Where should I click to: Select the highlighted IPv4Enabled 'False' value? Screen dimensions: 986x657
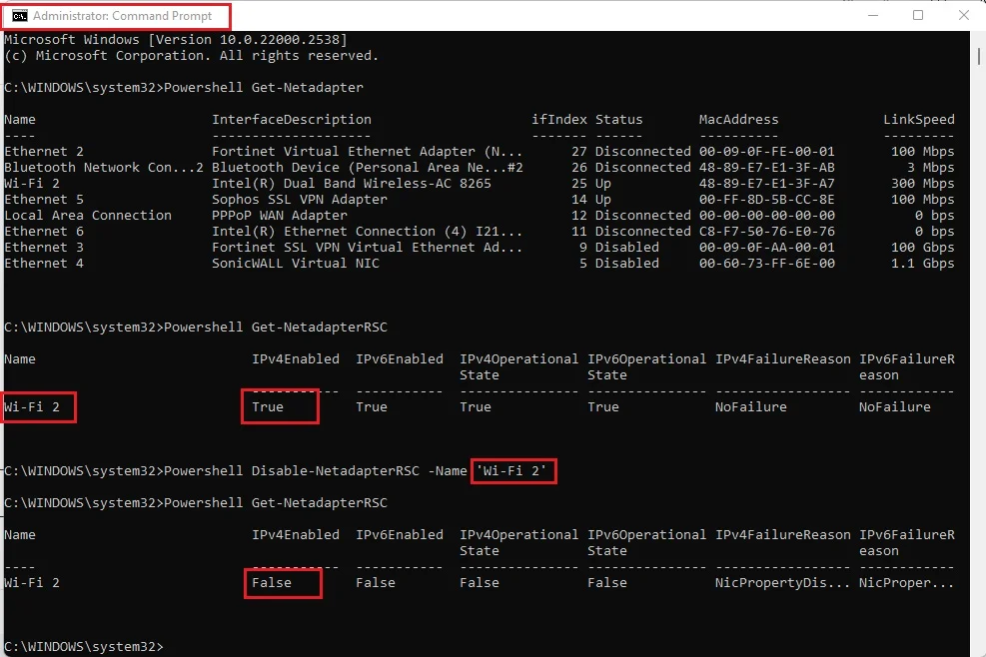click(281, 582)
